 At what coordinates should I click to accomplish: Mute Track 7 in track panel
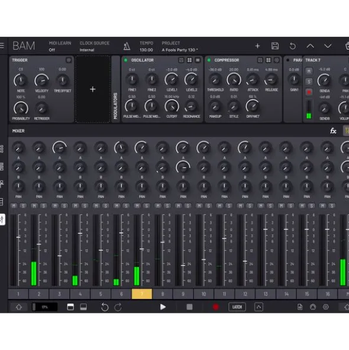tap(309, 71)
